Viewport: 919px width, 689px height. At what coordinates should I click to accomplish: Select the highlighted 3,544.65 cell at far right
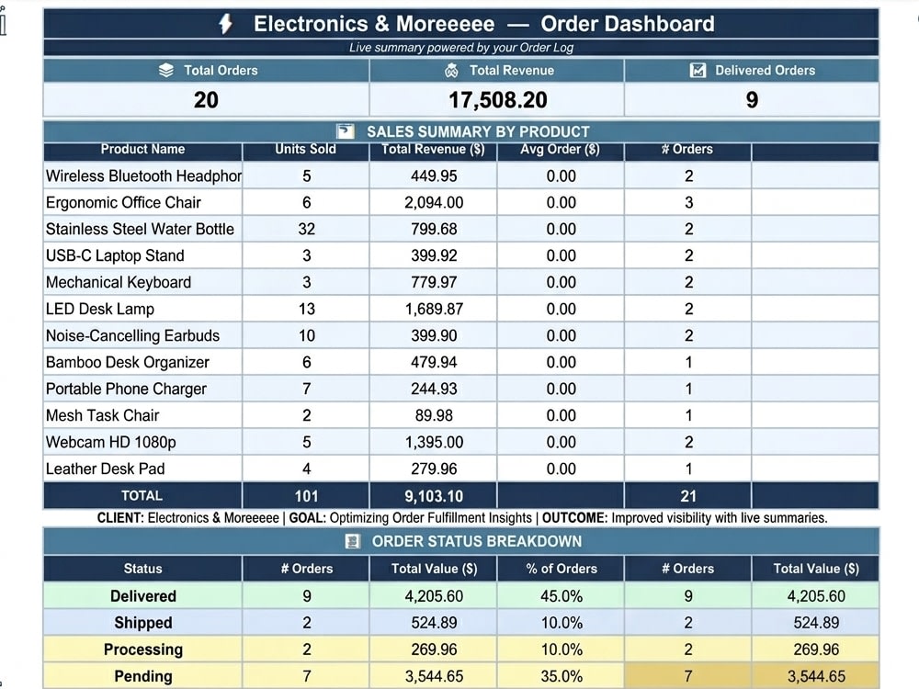[x=815, y=676]
